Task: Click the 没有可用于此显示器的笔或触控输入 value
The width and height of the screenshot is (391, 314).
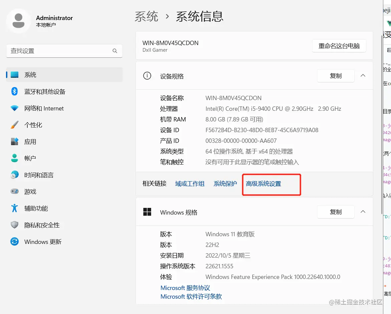Action: tap(252, 162)
